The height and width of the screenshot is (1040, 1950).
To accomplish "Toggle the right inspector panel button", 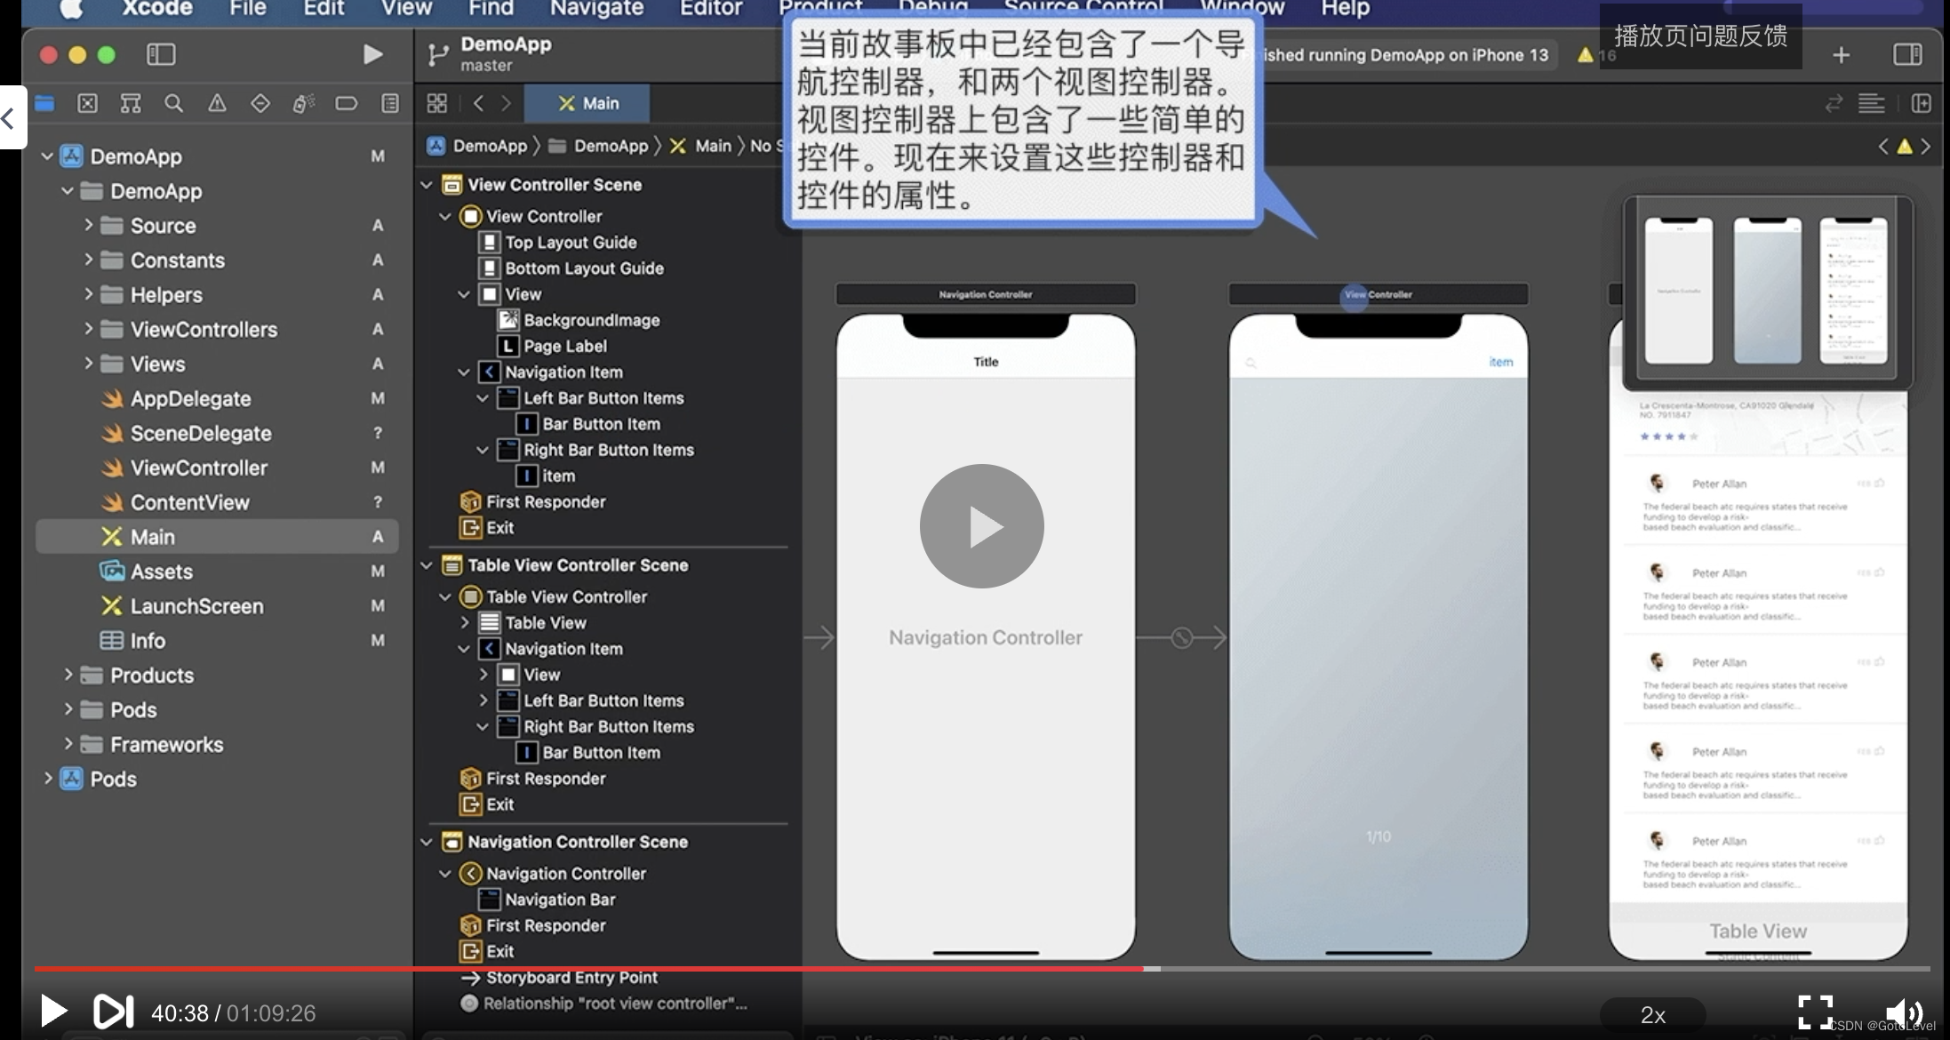I will [x=1908, y=54].
